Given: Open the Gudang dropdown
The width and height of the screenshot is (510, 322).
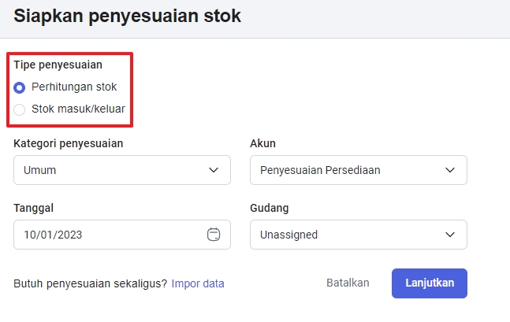Looking at the screenshot, I should pos(358,235).
